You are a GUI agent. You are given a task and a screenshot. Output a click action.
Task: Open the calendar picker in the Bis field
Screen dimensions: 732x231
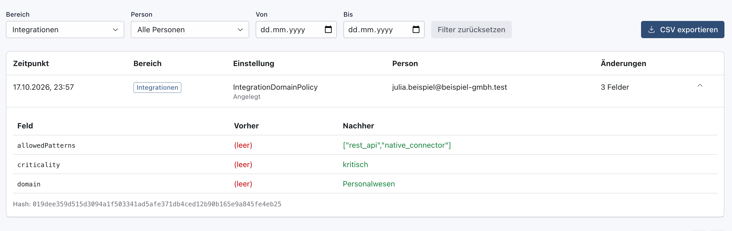(416, 29)
